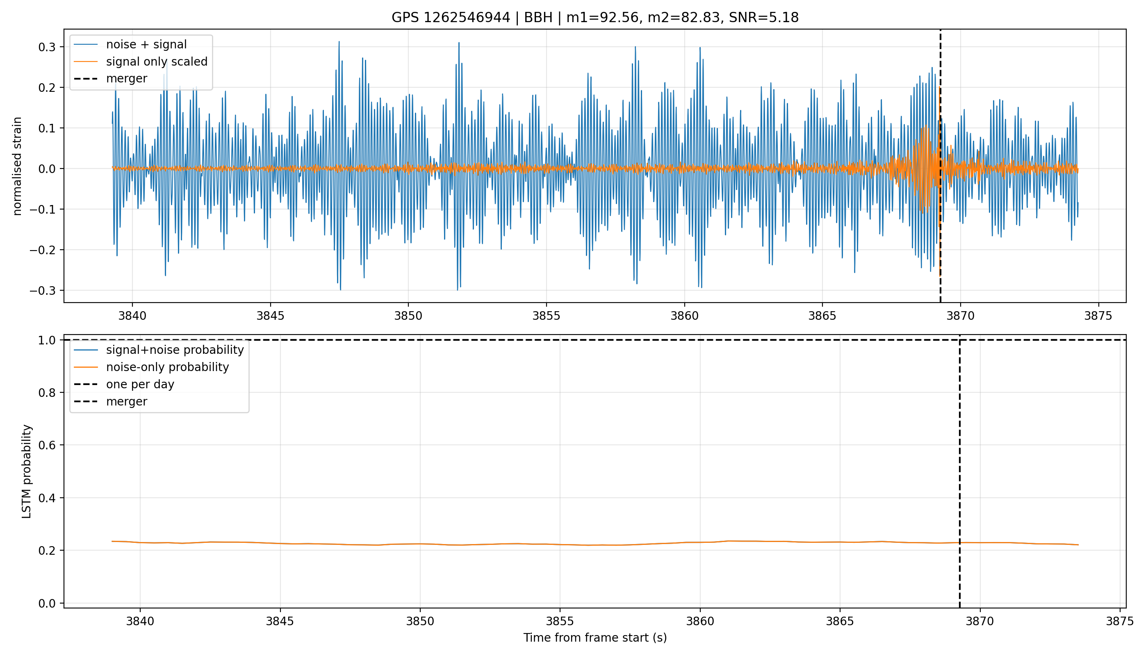Click the 'noise + signal' legend entry
1148x656 pixels.
(x=130, y=44)
